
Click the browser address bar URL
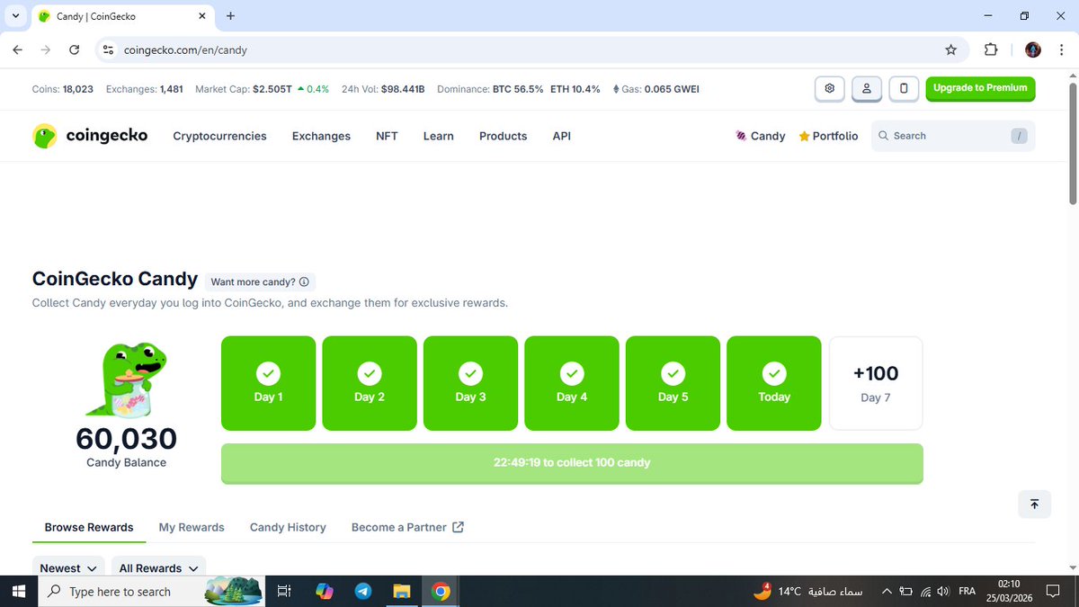[185, 50]
